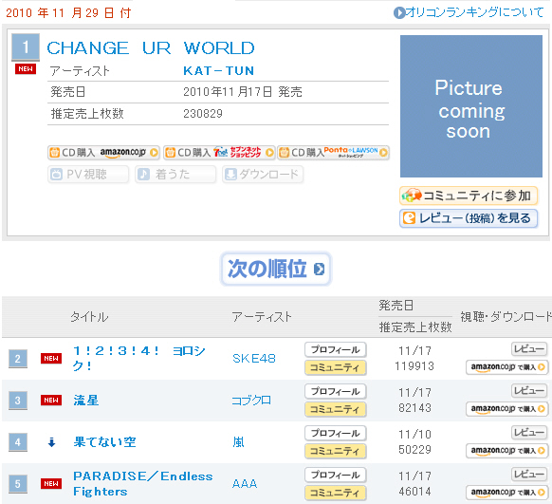Open レビュー for SKE48 row
The width and height of the screenshot is (552, 504).
[529, 349]
